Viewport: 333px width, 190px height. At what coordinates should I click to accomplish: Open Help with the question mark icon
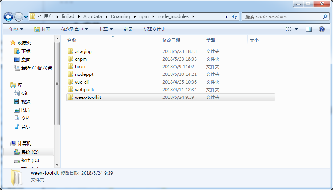pyautogui.click(x=322, y=29)
